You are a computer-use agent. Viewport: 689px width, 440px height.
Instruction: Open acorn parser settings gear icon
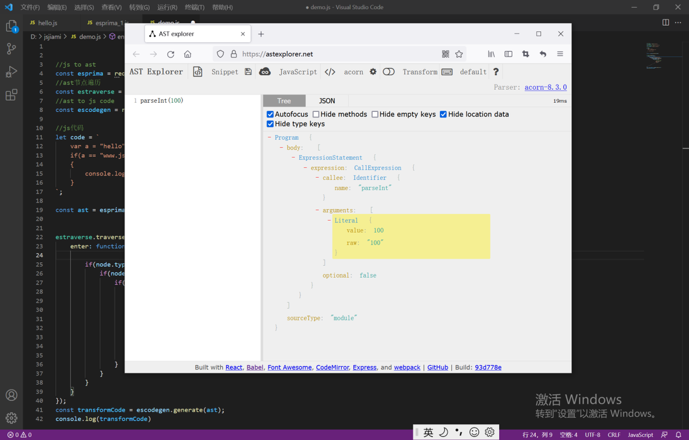coord(373,72)
